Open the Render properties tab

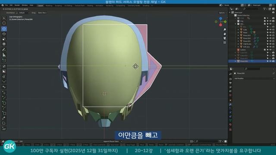click(230, 79)
